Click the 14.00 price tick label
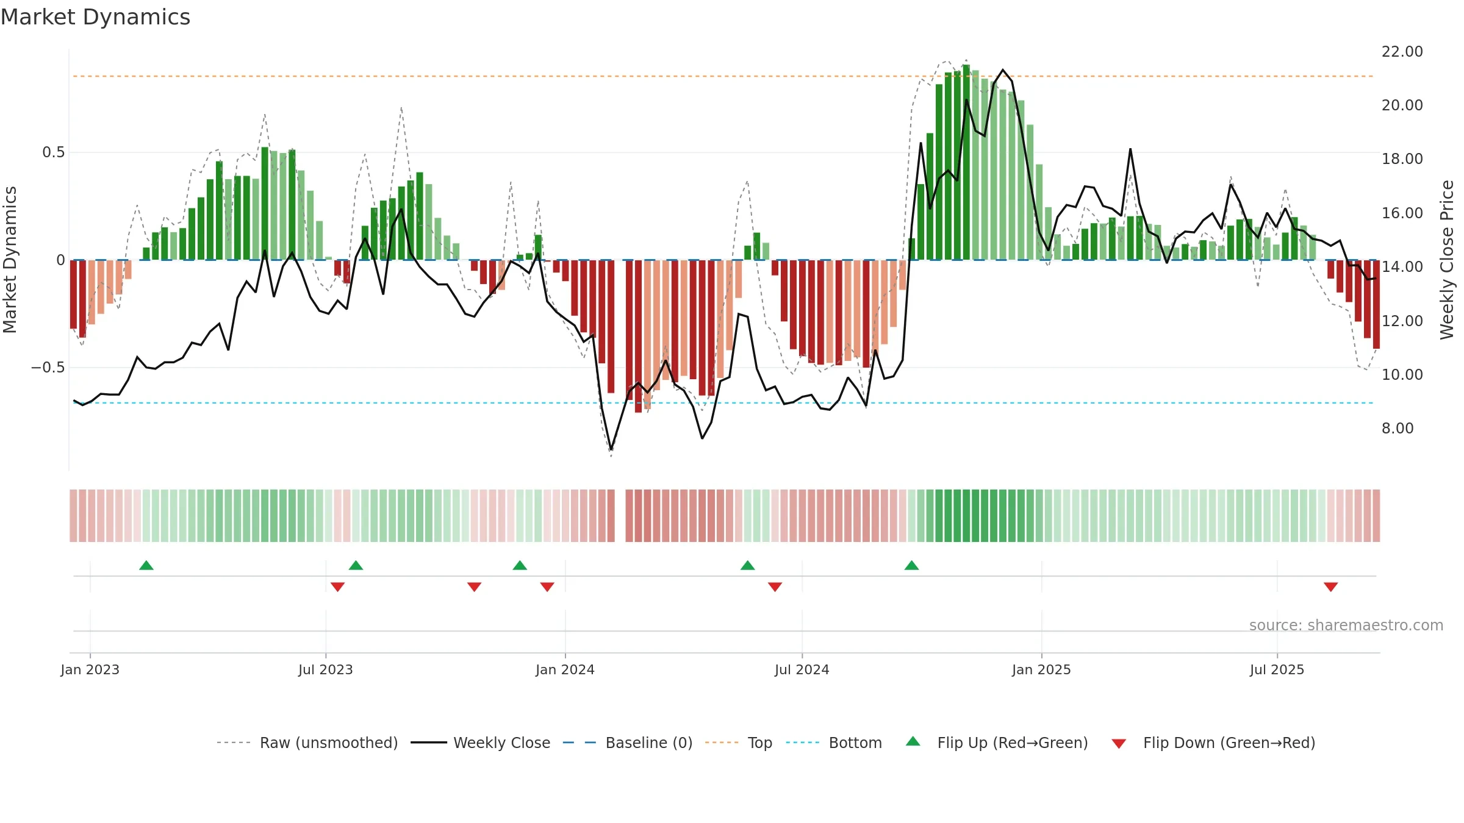 (x=1402, y=267)
